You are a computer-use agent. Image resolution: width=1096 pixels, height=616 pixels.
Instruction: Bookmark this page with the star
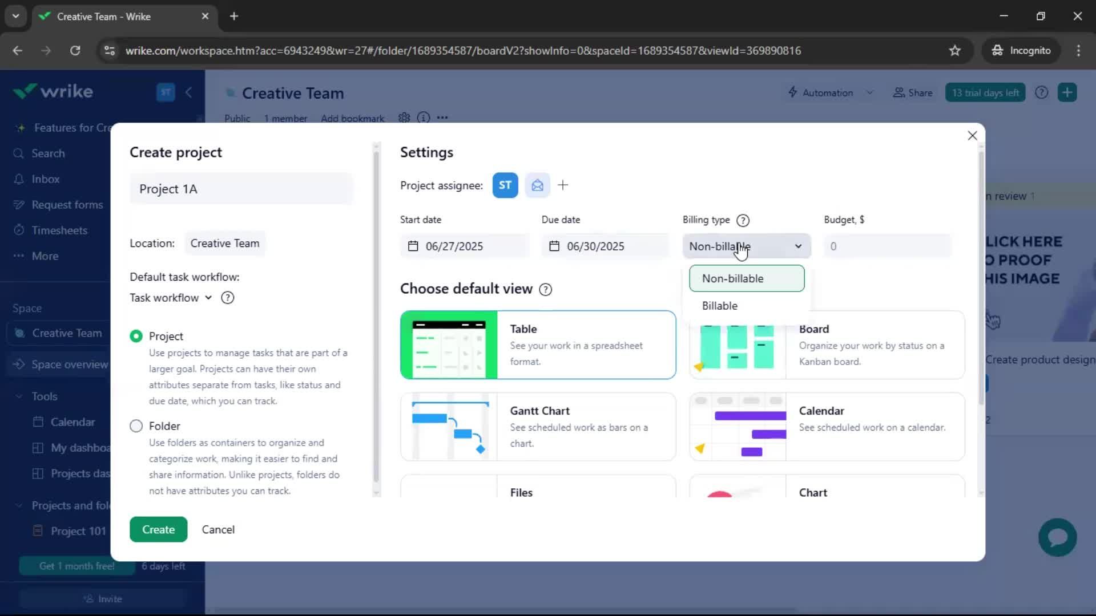[954, 51]
